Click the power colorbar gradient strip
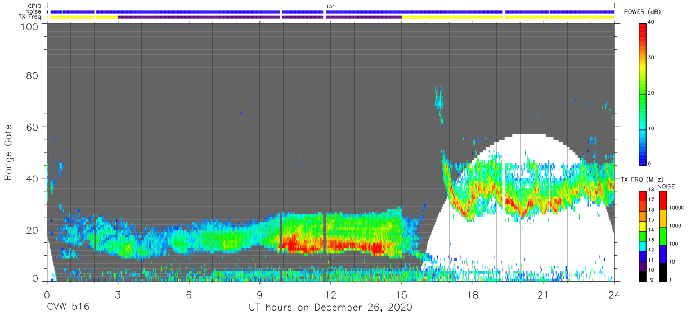 point(642,93)
